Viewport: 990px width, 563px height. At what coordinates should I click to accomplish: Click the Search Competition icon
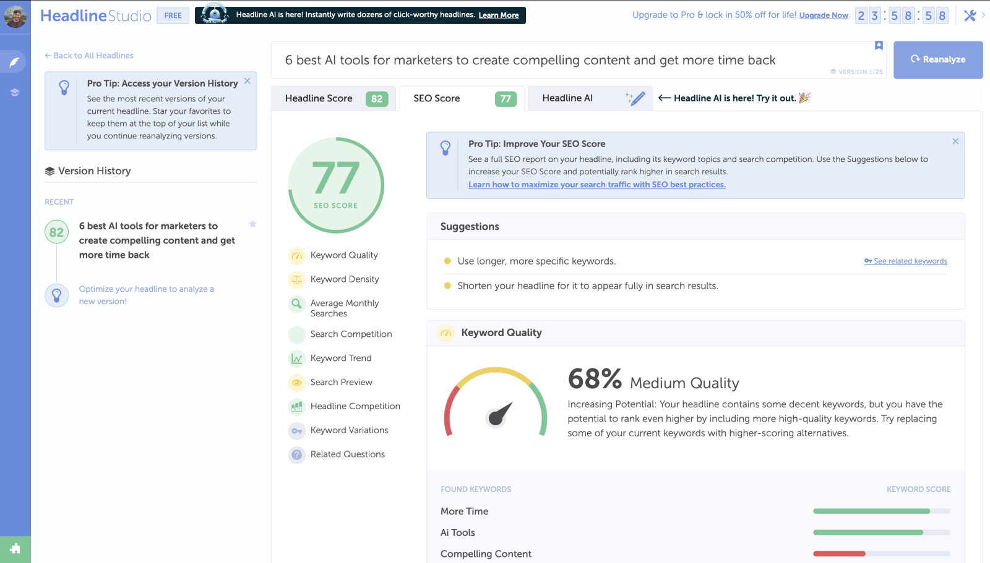(297, 334)
